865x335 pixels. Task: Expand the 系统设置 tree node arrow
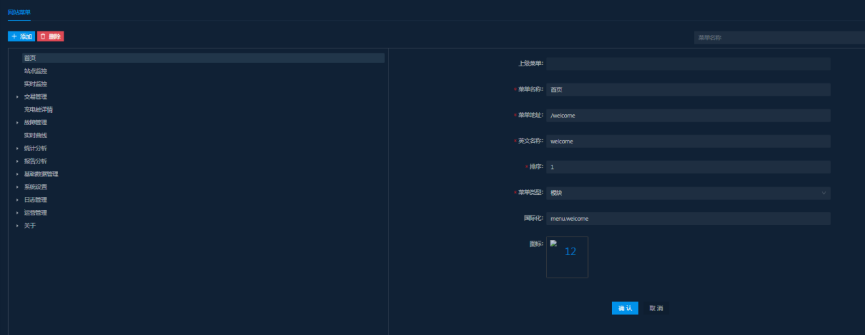tap(18, 187)
